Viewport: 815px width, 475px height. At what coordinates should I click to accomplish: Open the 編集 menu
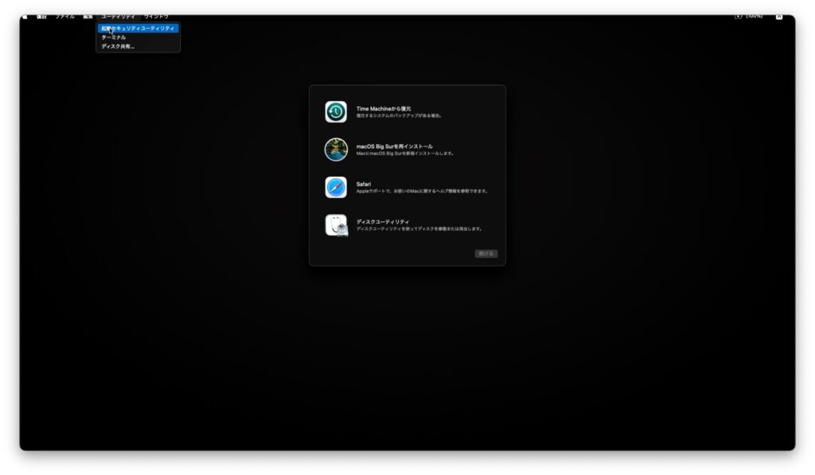point(88,16)
